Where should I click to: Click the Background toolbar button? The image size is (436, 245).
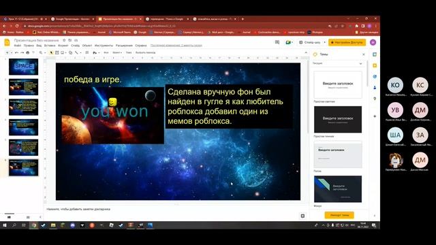click(106, 52)
